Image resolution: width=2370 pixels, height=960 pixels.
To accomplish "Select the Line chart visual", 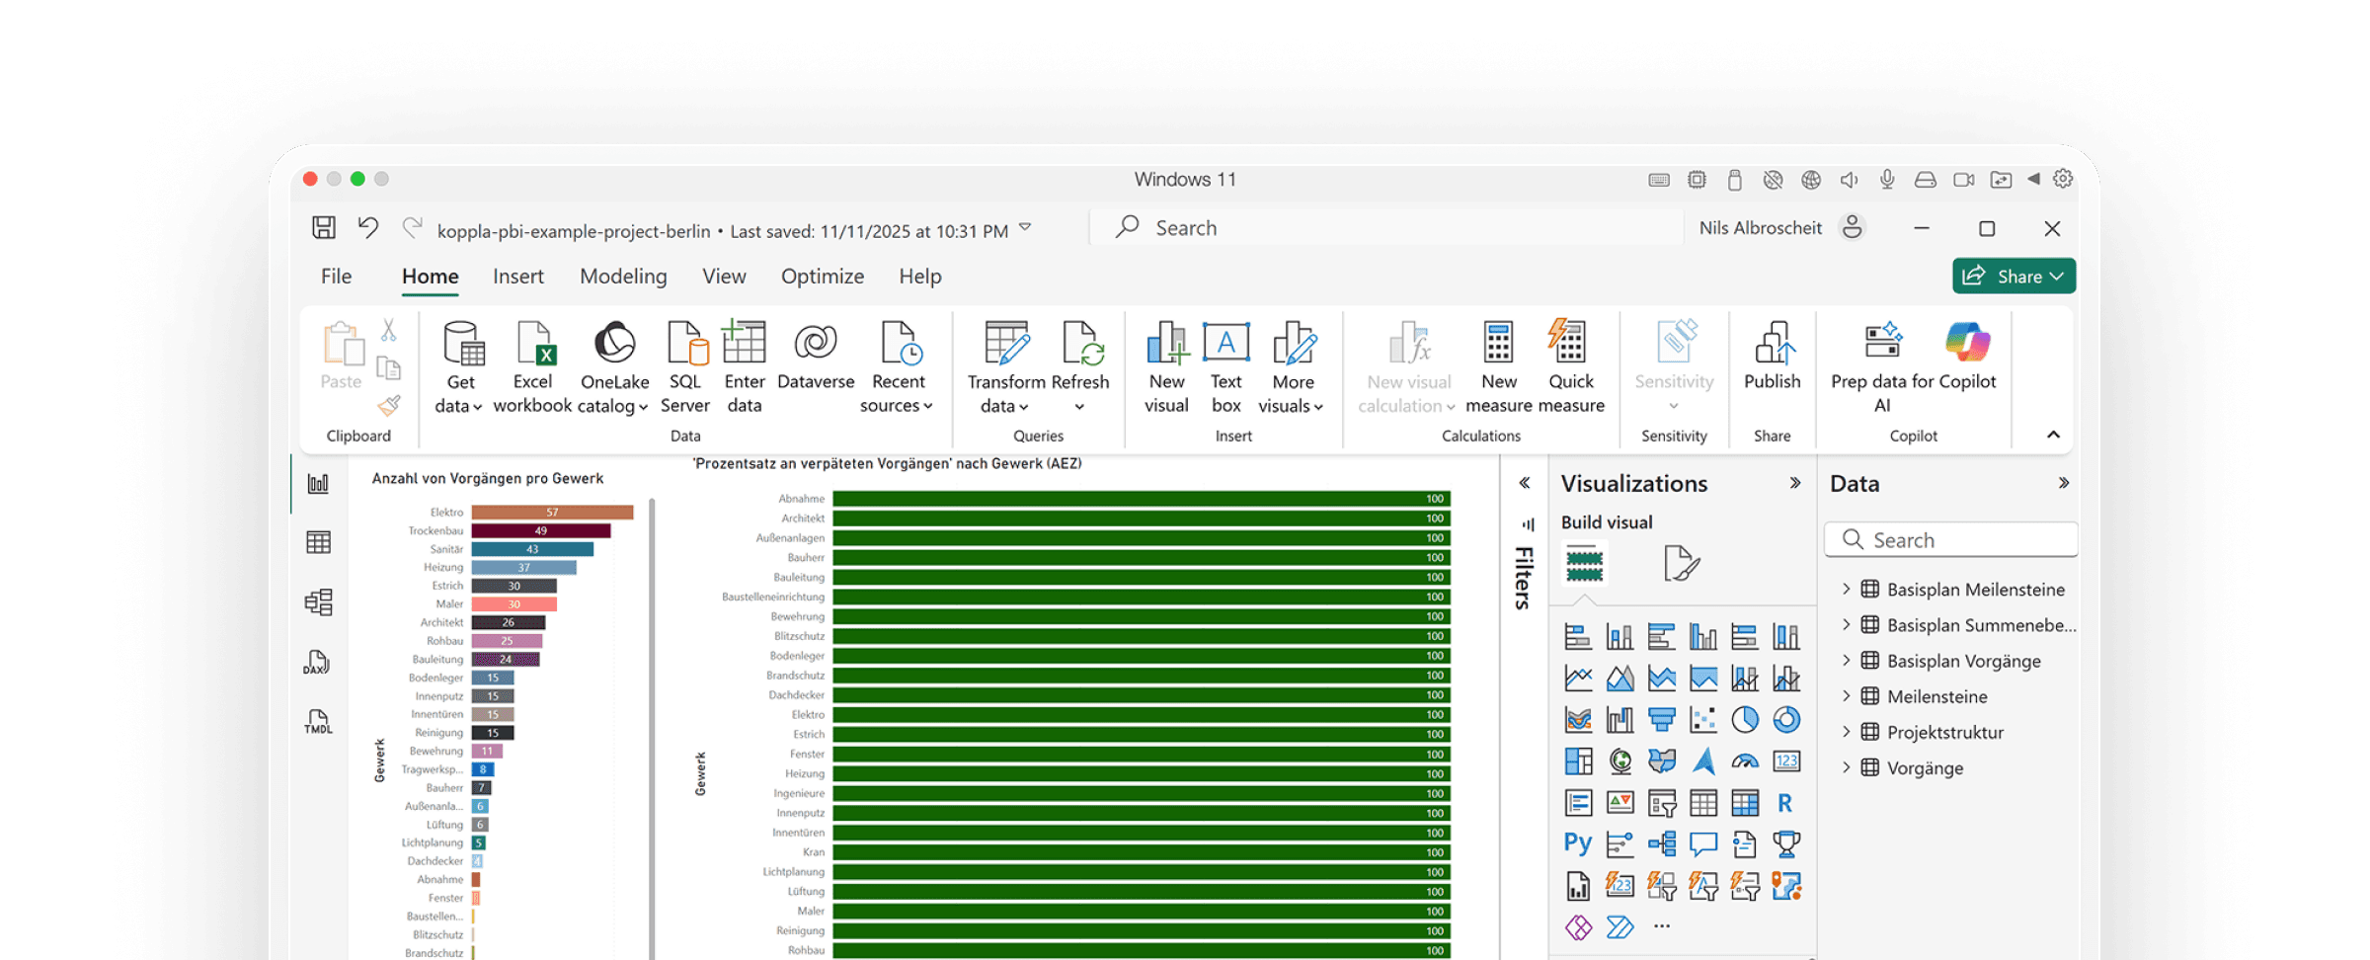I will pos(1578,679).
